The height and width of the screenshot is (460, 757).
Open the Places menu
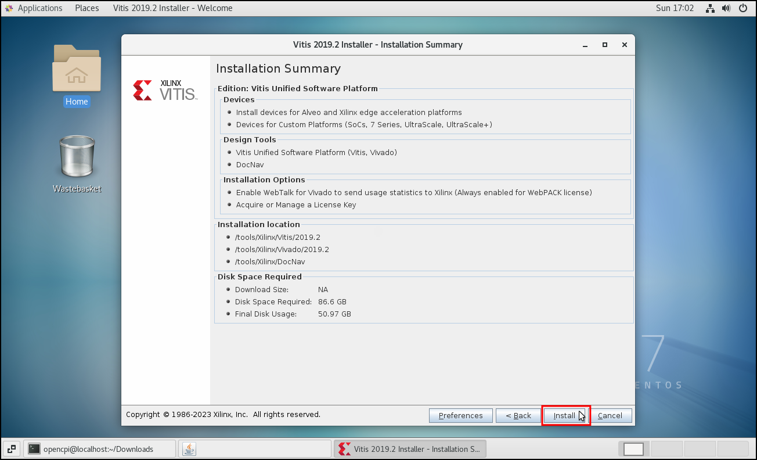coord(87,8)
